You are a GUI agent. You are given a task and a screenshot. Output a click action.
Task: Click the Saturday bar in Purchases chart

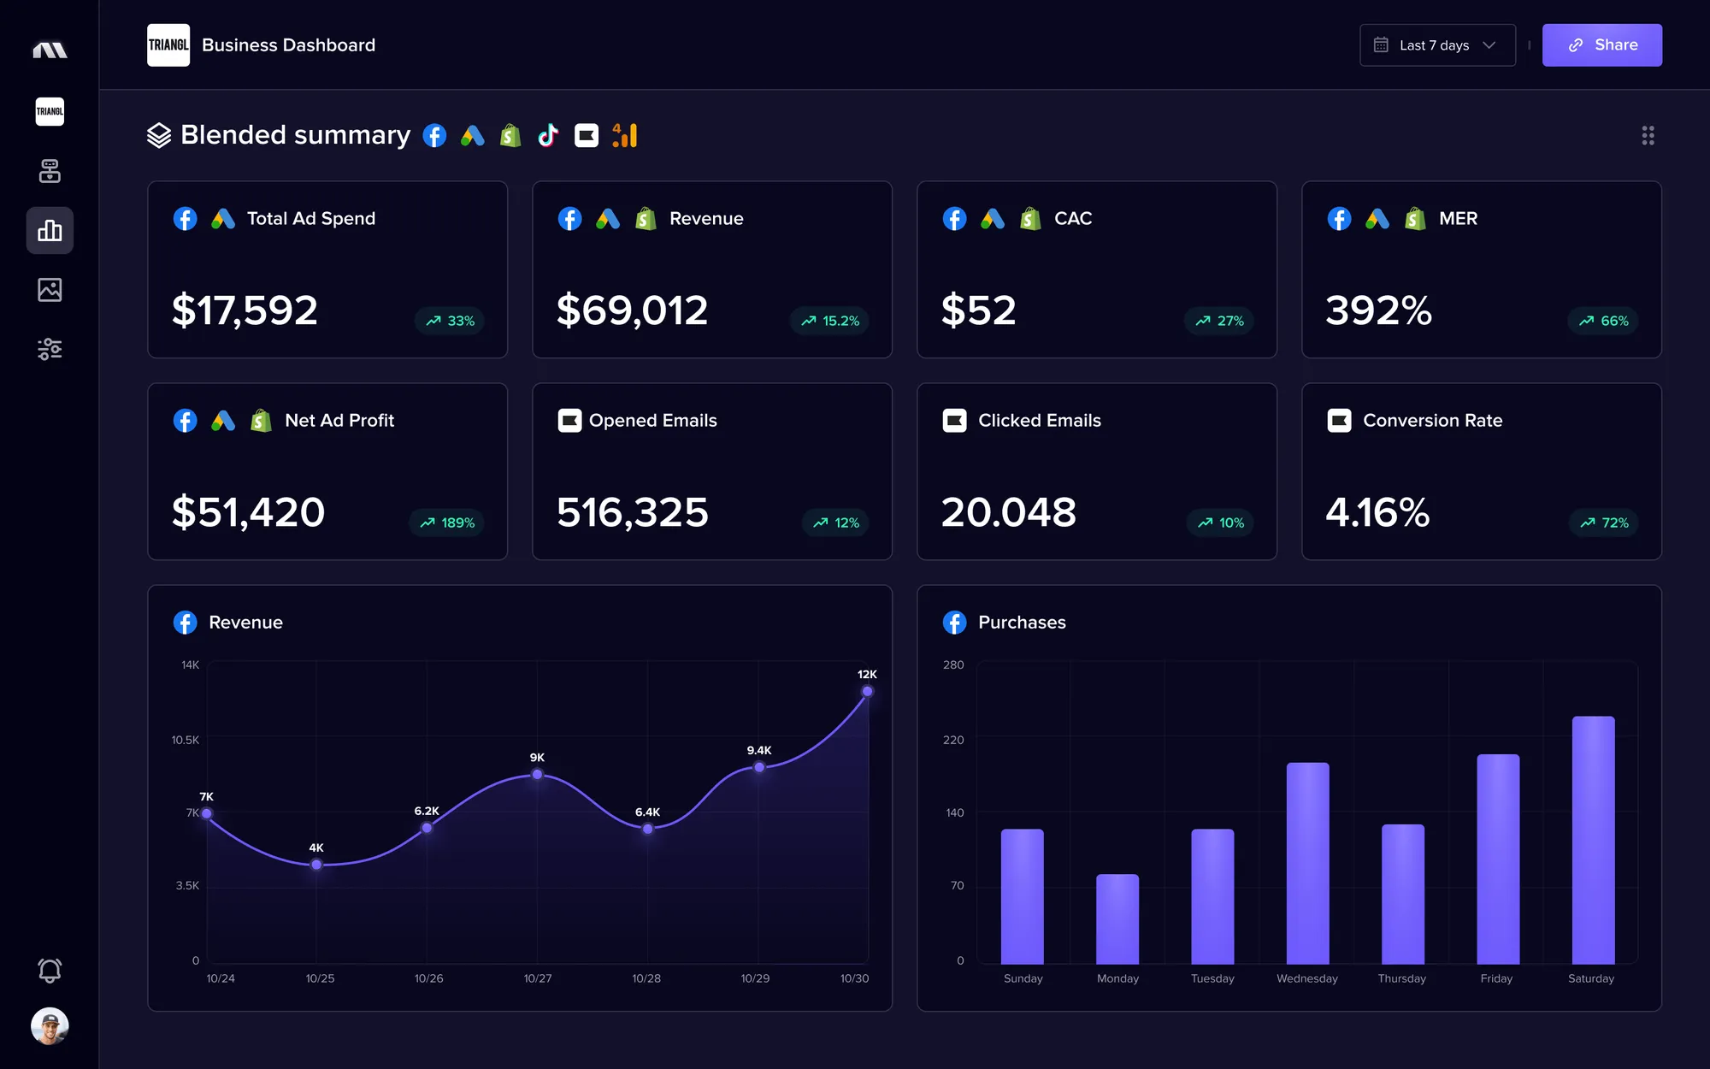click(x=1593, y=840)
